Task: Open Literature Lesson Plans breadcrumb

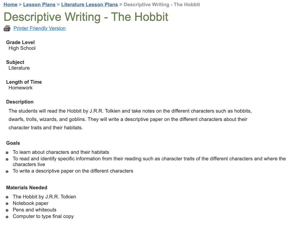Action: tap(90, 4)
